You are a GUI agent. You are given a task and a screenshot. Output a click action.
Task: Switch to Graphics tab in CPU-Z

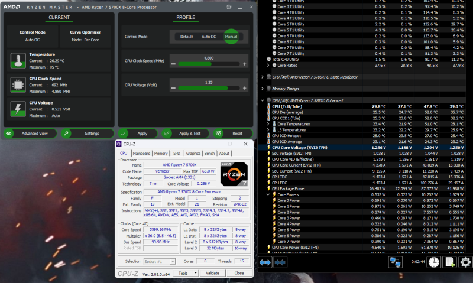(193, 153)
